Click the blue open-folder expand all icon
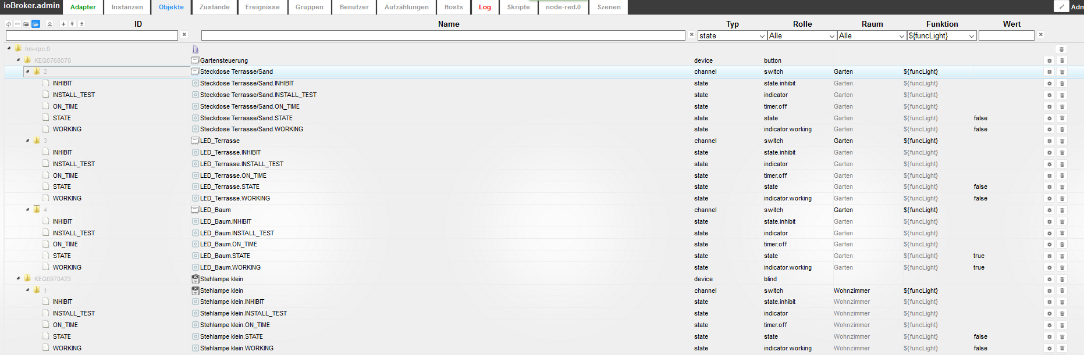This screenshot has height=355, width=1084. point(35,24)
